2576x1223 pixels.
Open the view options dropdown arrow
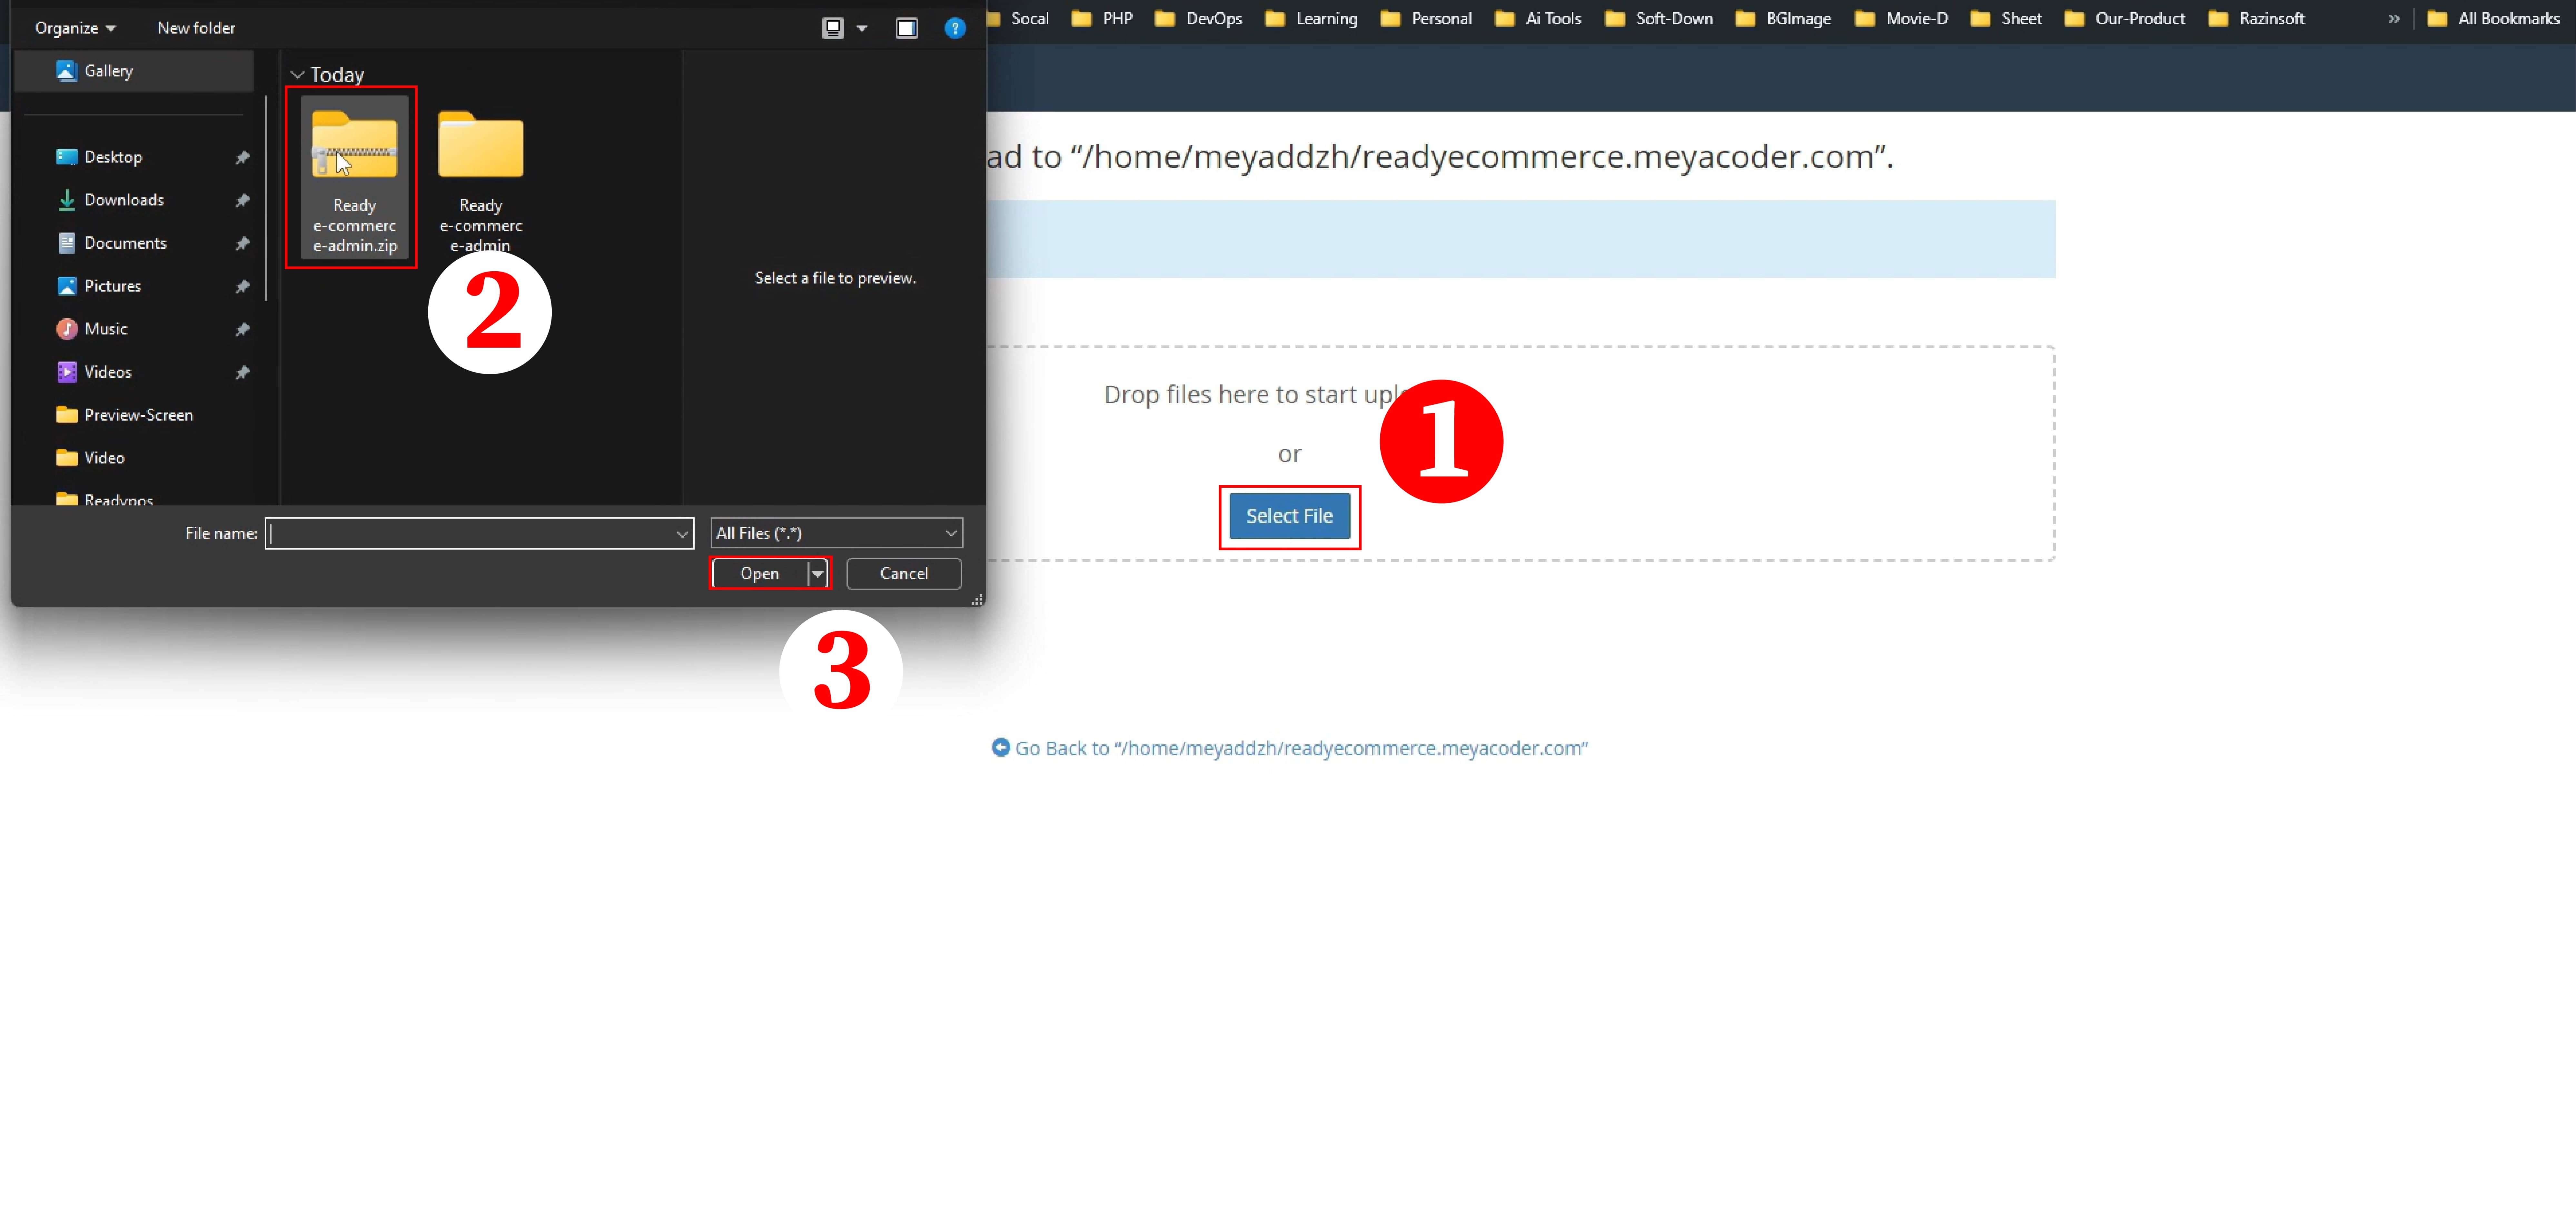coord(862,28)
